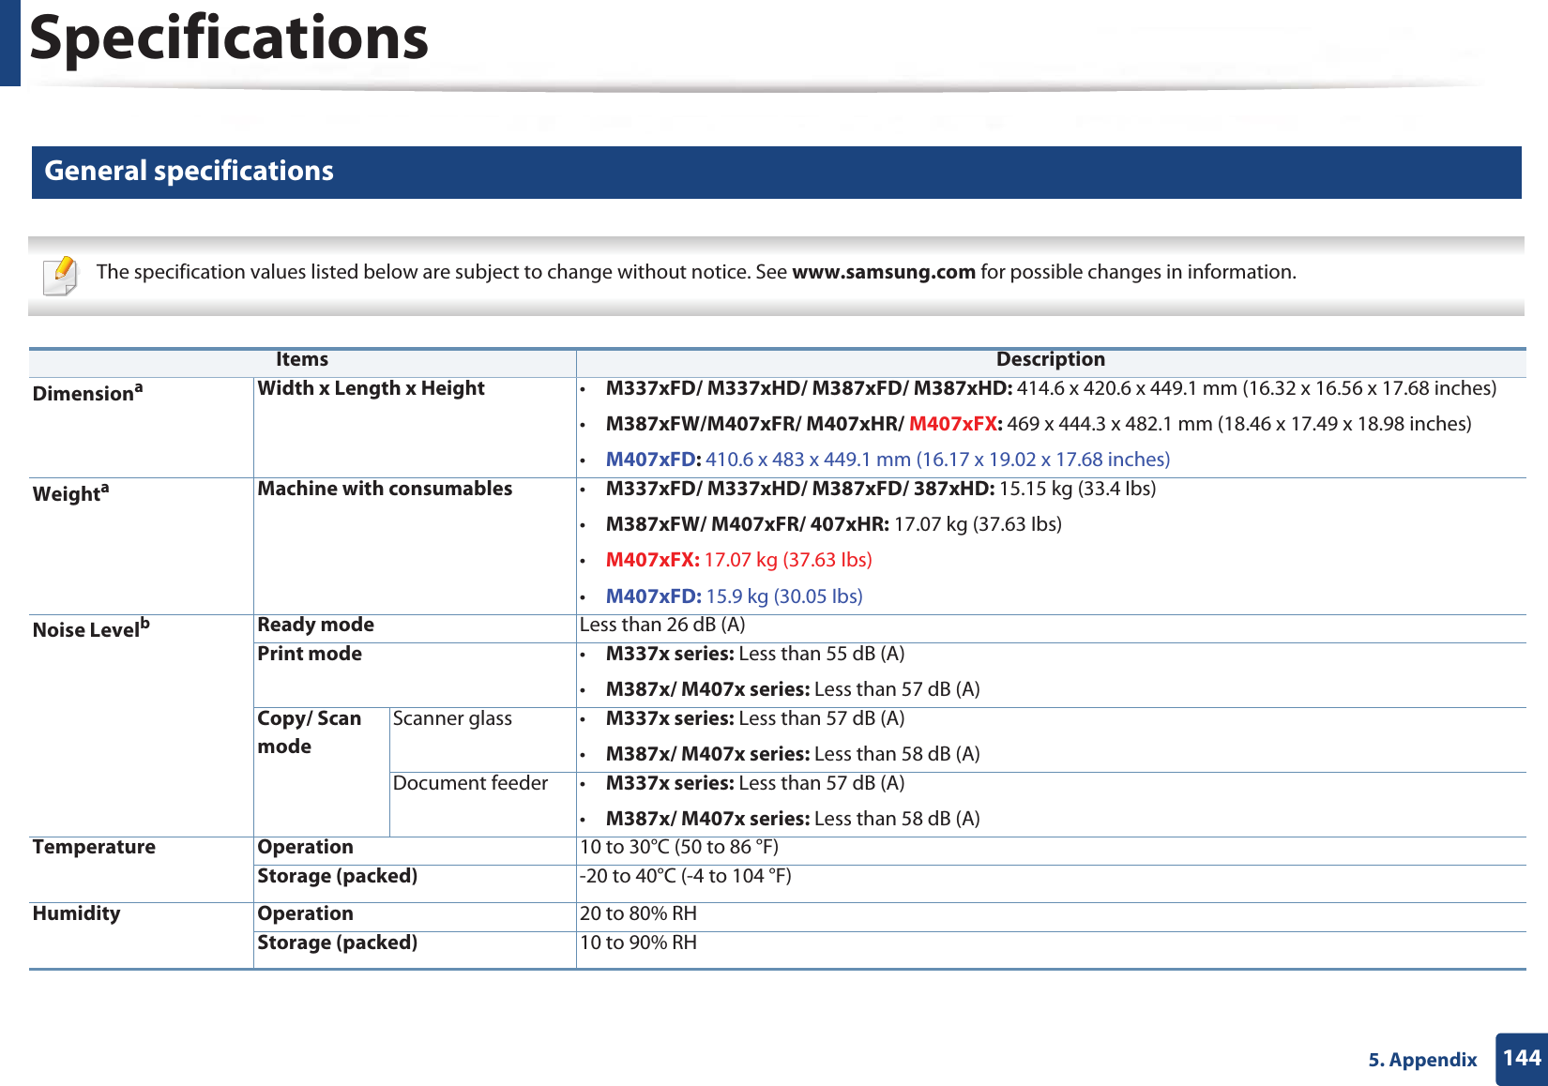Image resolution: width=1548 pixels, height=1086 pixels.
Task: Click Print mode 'Less than 57 dB (A)' line
Action: click(x=793, y=690)
